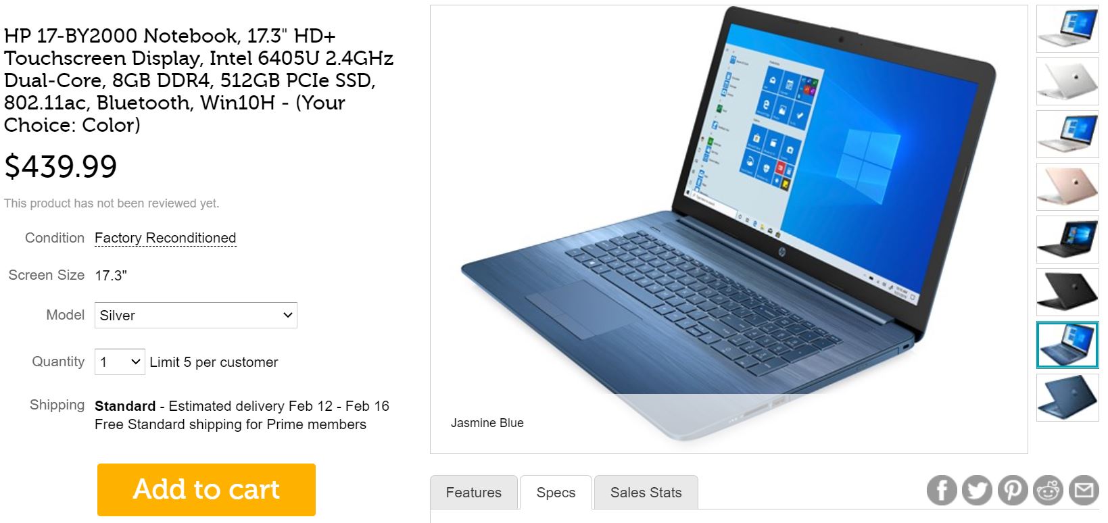Open the Sales Stats tab

(x=646, y=493)
